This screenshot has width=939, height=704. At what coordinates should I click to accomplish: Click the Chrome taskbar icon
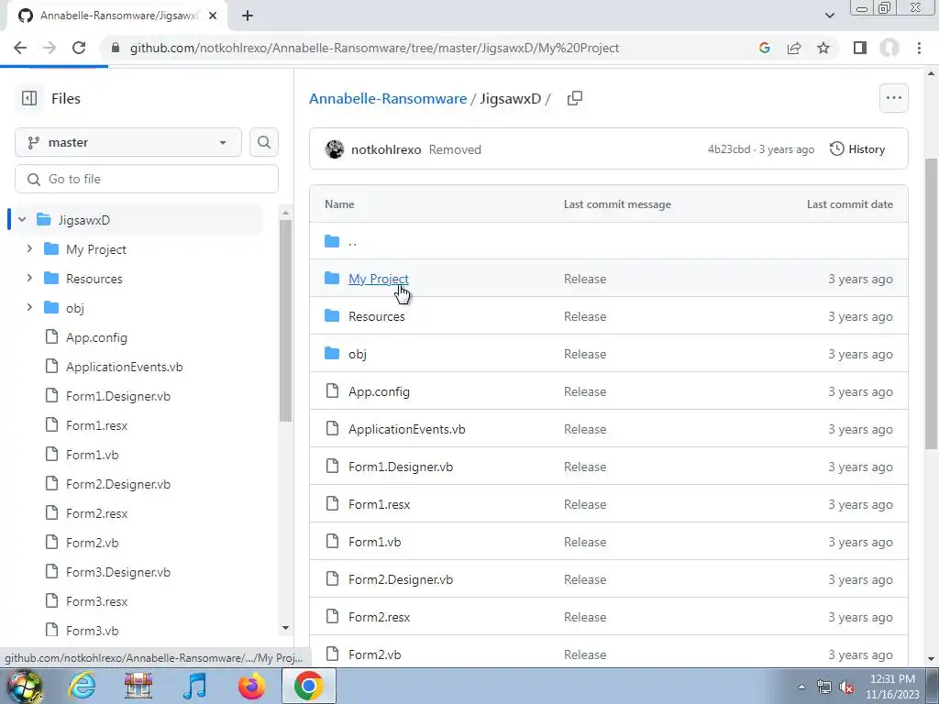click(308, 686)
